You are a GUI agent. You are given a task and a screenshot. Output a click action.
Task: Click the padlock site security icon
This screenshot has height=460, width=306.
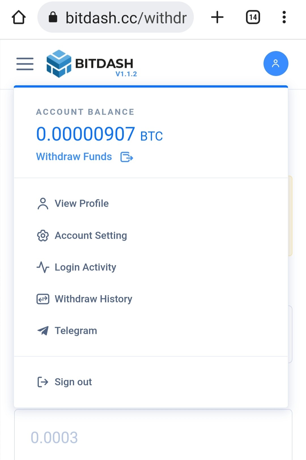pyautogui.click(x=53, y=17)
